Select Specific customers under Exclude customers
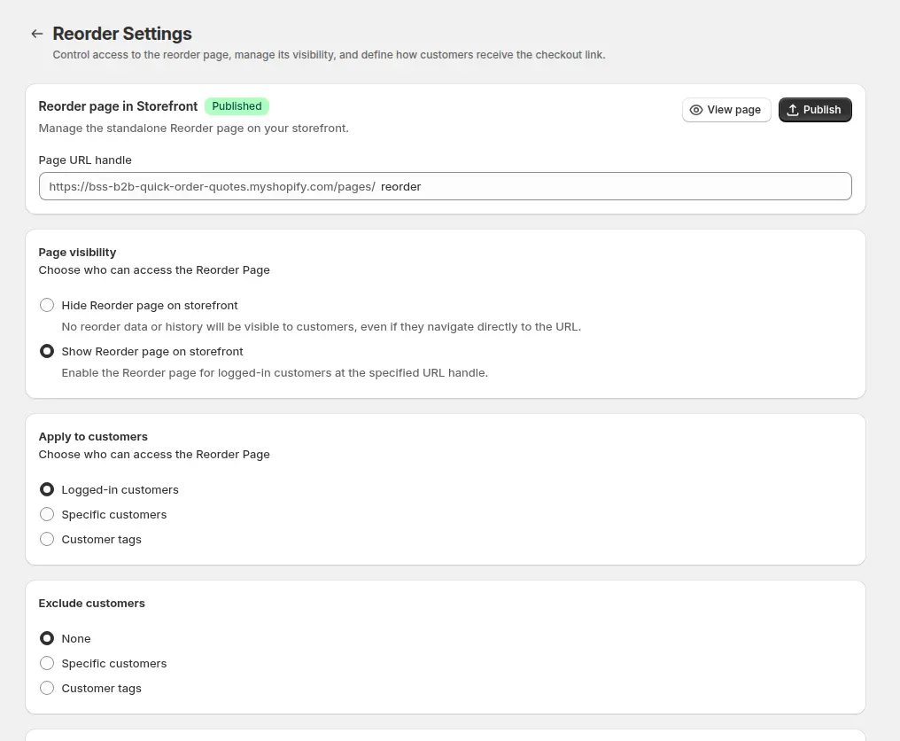The height and width of the screenshot is (741, 900). click(x=47, y=663)
